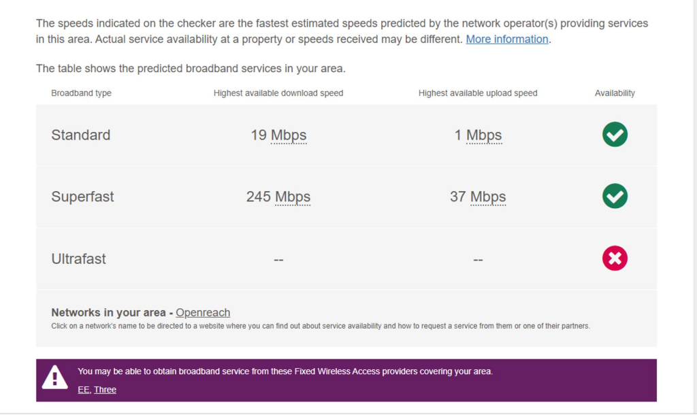697x415 pixels.
Task: Select the Superfast broadband type label
Action: tap(82, 197)
